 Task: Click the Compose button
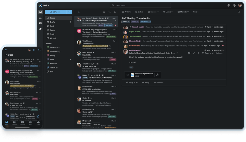[x=56, y=12]
